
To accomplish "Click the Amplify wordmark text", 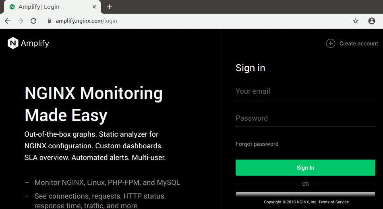I will pyautogui.click(x=35, y=43).
